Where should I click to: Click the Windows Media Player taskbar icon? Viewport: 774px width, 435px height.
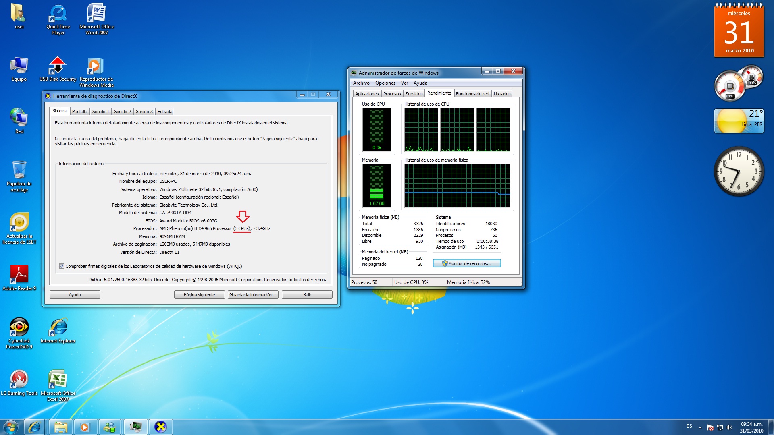pyautogui.click(x=85, y=427)
